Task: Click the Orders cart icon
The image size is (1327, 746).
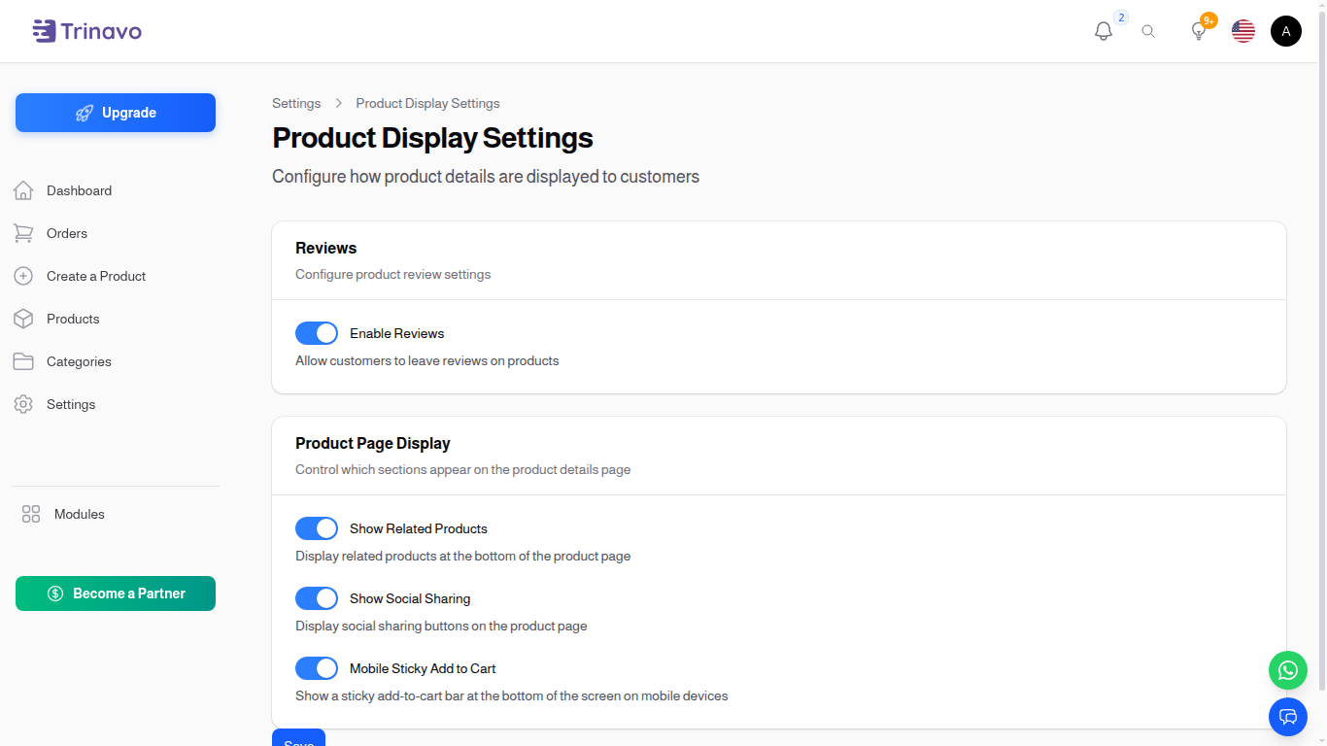Action: pyautogui.click(x=23, y=233)
